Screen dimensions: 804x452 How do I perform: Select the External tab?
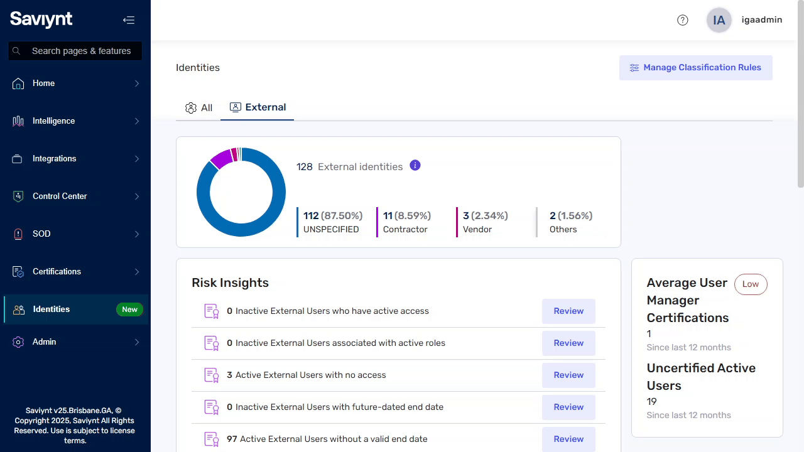tap(258, 107)
